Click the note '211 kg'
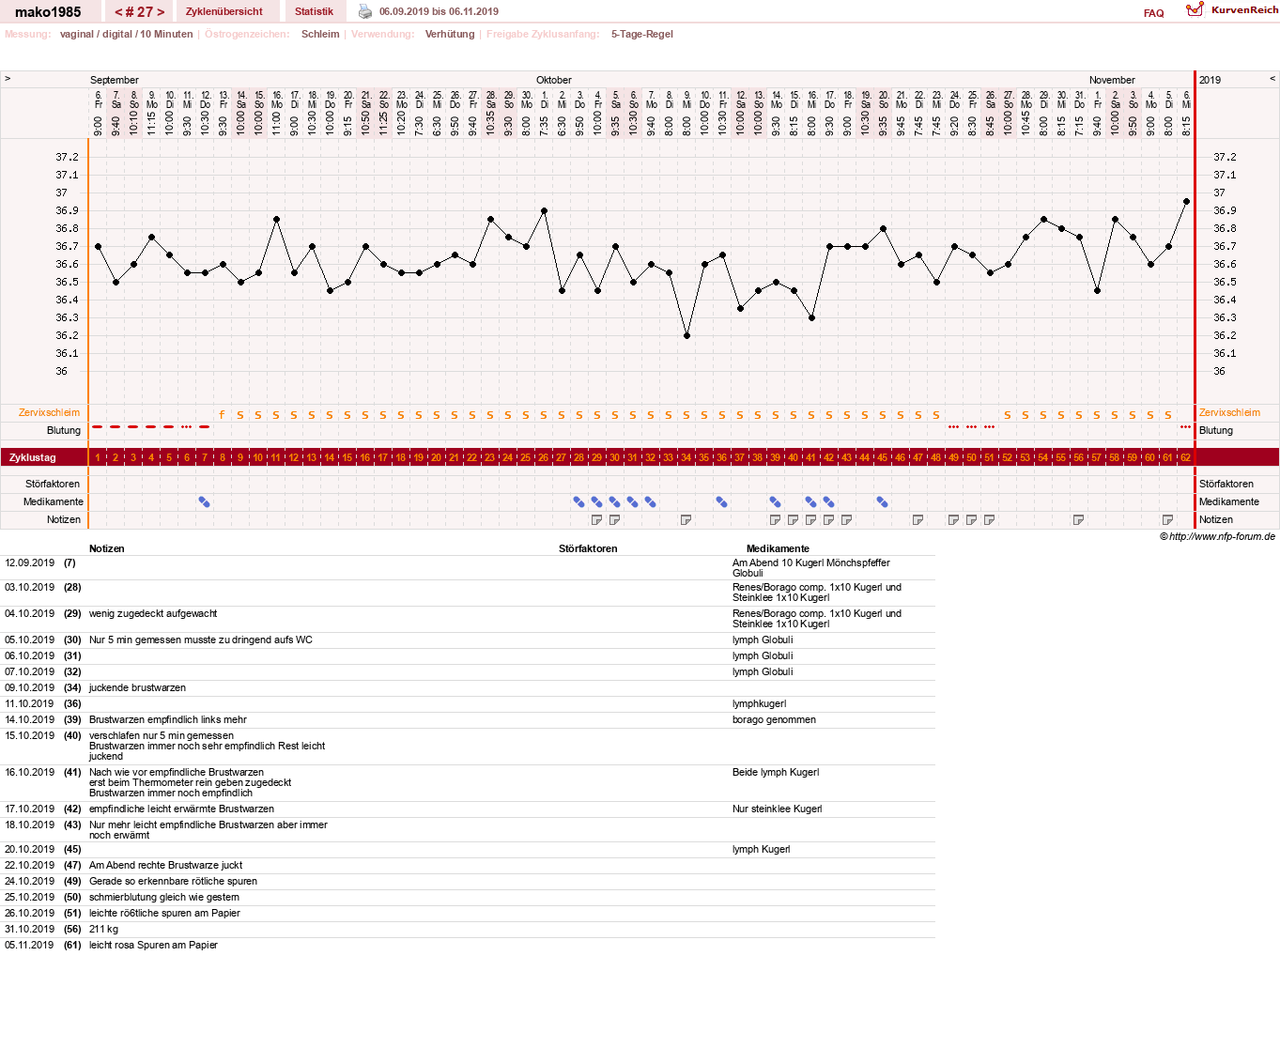The height and width of the screenshot is (1048, 1280). (103, 929)
